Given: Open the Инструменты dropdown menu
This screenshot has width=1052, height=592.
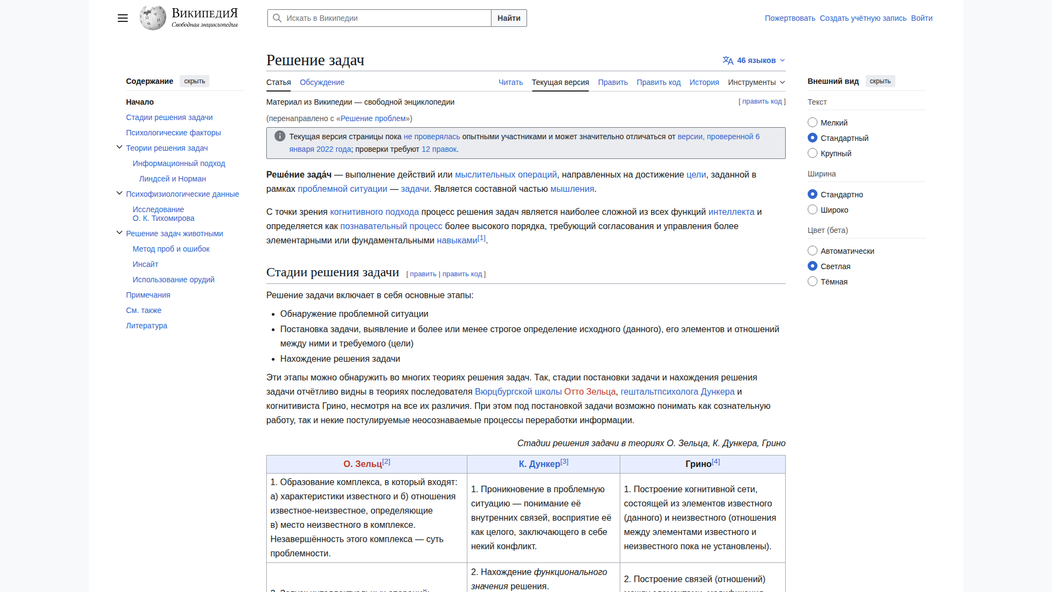Looking at the screenshot, I should (x=756, y=82).
